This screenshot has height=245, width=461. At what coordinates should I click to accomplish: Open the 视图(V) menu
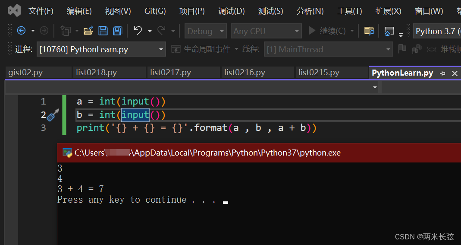118,11
